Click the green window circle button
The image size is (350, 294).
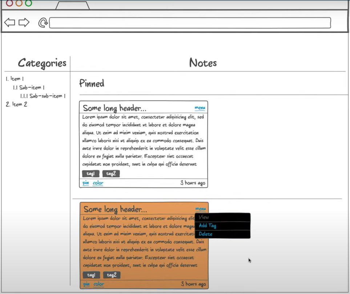29,3
